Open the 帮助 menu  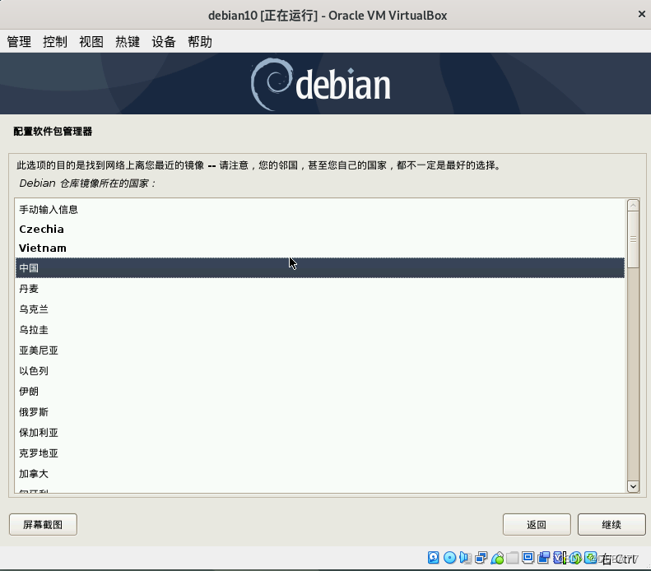tap(200, 41)
